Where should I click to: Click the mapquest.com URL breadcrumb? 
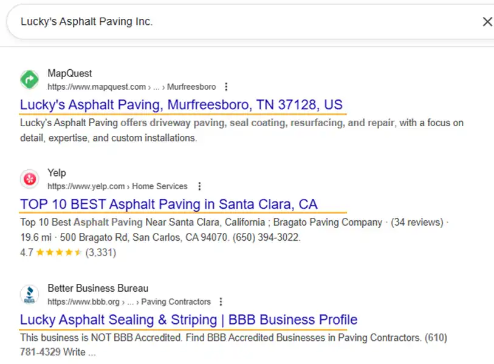(131, 87)
